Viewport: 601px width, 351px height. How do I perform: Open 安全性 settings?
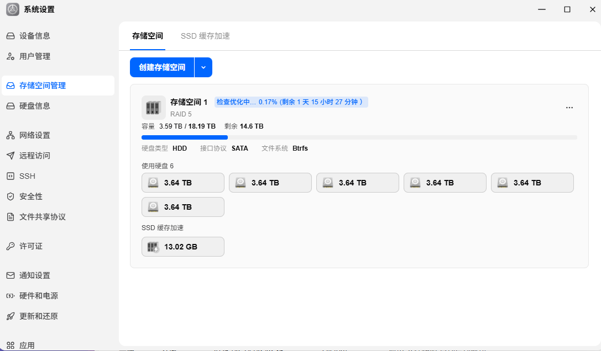click(58, 196)
